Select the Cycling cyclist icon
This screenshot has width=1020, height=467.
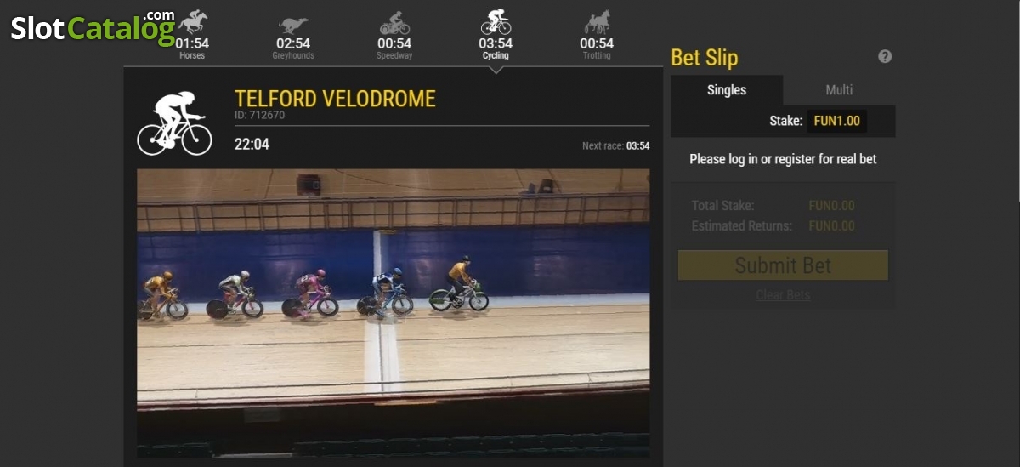tap(496, 22)
